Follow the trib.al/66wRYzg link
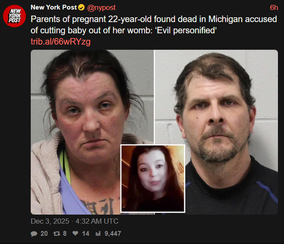 coord(61,42)
